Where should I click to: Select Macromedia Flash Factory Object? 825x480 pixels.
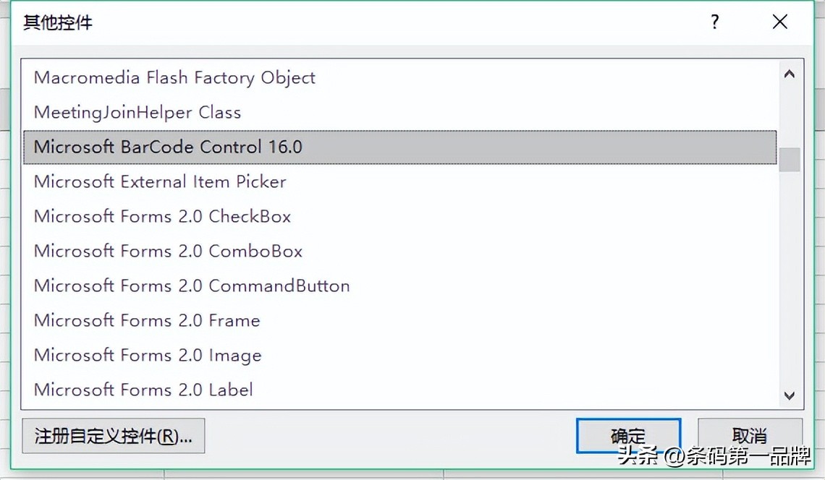pyautogui.click(x=174, y=77)
